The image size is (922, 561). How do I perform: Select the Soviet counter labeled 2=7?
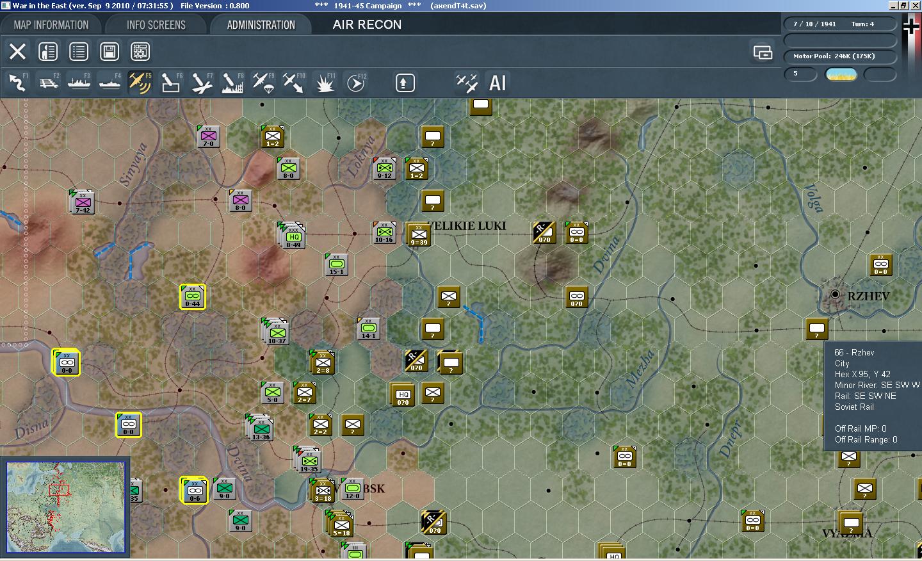304,393
